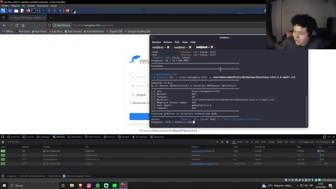Switch to workspace 3

55,11
